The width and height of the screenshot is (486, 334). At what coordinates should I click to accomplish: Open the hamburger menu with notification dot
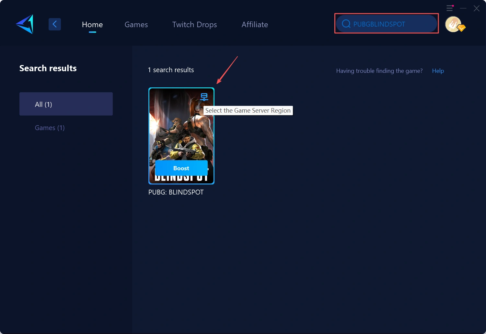(x=450, y=8)
